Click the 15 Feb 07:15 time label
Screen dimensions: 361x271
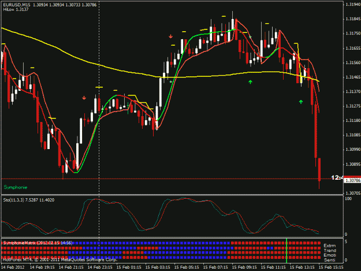pyautogui.click(x=215, y=268)
